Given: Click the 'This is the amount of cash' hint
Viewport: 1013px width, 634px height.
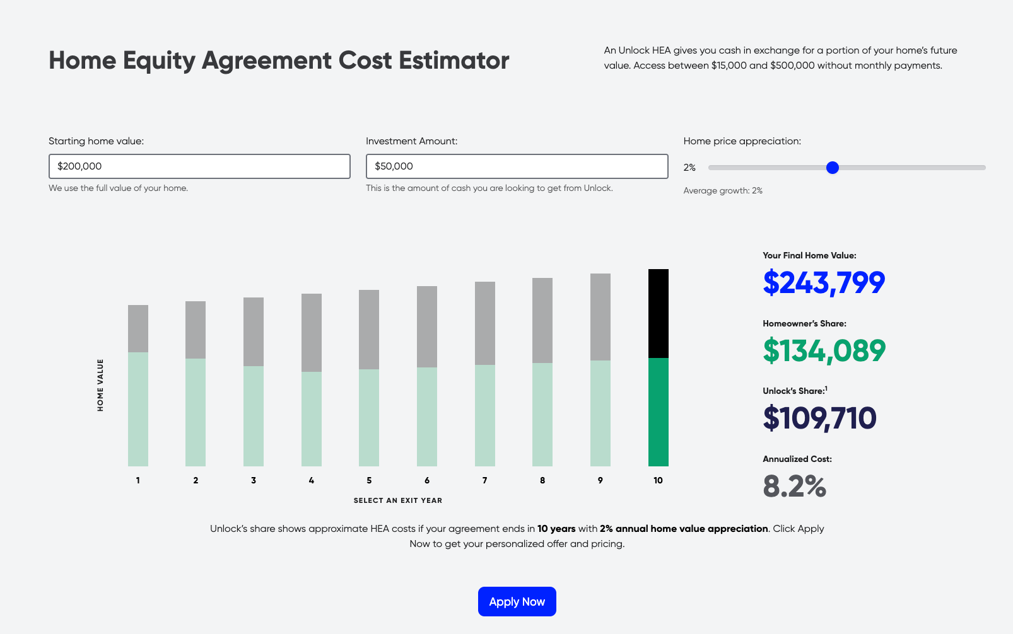Looking at the screenshot, I should pyautogui.click(x=489, y=188).
